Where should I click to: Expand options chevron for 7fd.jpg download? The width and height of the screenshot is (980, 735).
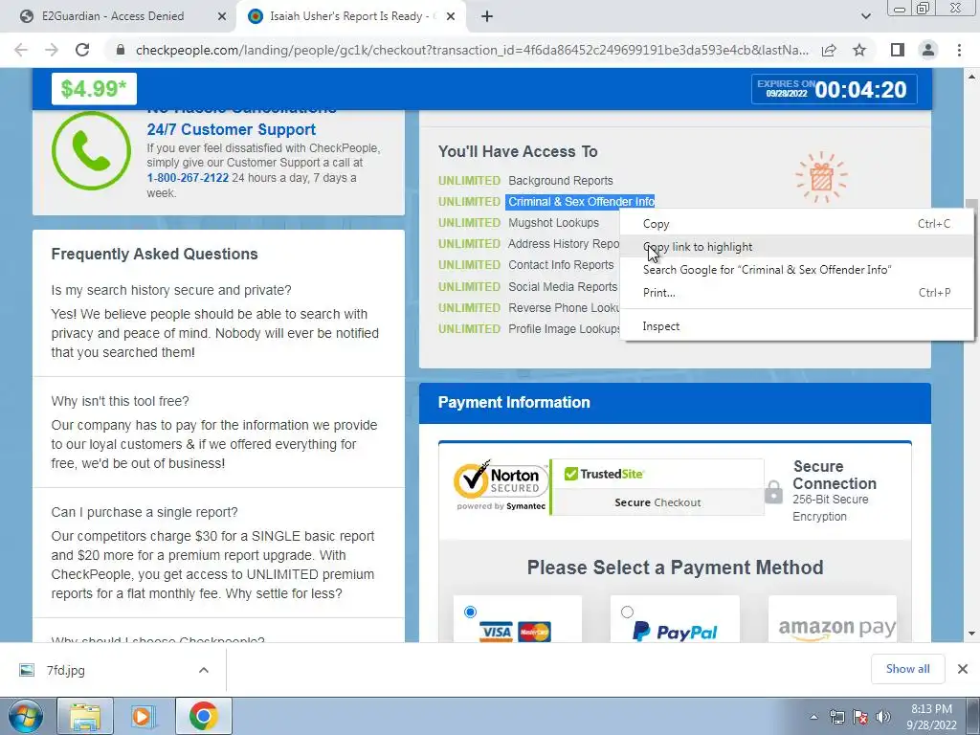tap(203, 670)
